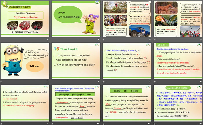Click slide number 1 label
This screenshot has height=125, width=203.
point(48,39)
